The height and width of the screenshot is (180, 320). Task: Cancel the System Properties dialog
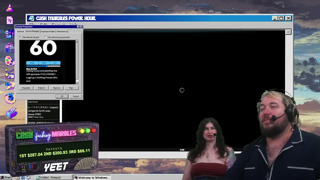76,96
